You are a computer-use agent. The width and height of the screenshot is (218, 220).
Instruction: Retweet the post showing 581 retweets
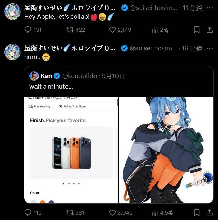pyautogui.click(x=70, y=212)
